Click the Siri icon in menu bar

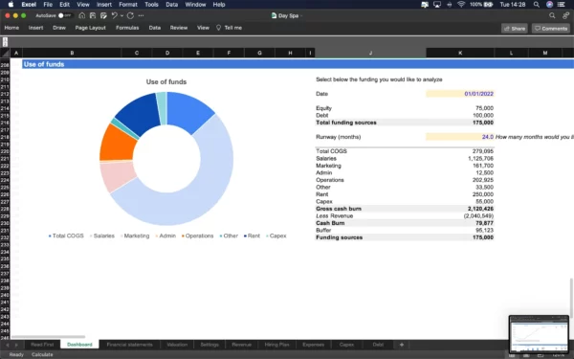pyautogui.click(x=549, y=5)
